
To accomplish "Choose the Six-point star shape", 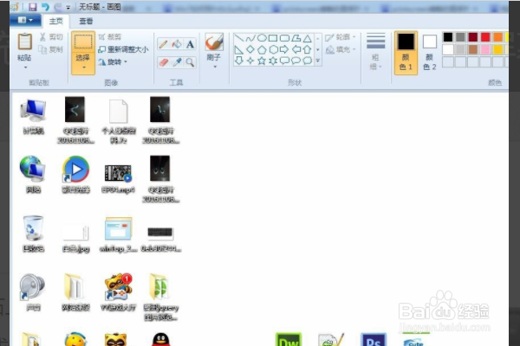I will [x=273, y=61].
